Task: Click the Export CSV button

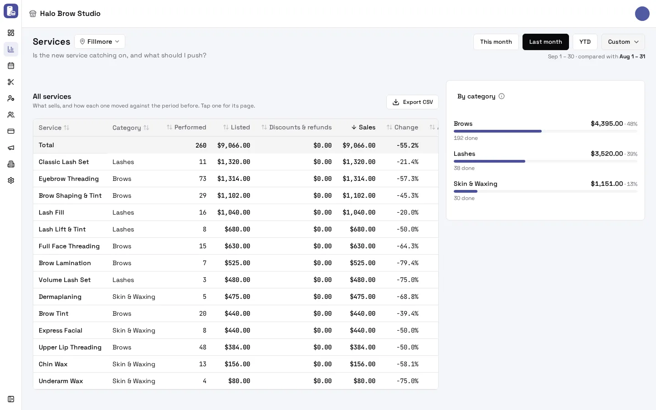Action: click(413, 102)
